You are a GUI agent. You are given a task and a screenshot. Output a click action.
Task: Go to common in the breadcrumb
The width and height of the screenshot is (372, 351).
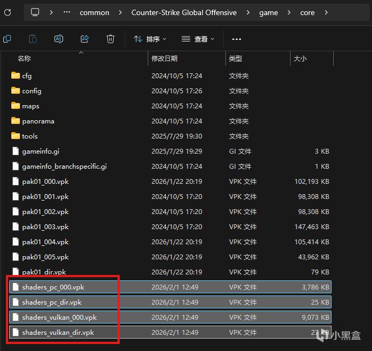94,12
